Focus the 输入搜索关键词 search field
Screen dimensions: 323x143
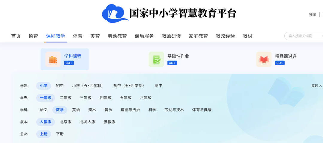point(304,36)
